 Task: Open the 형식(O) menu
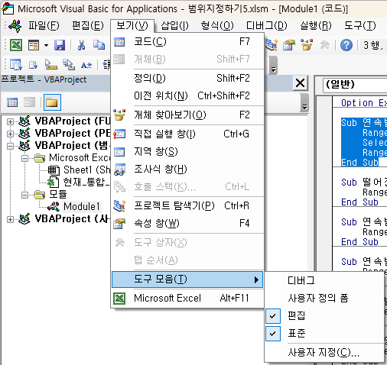[x=217, y=25]
